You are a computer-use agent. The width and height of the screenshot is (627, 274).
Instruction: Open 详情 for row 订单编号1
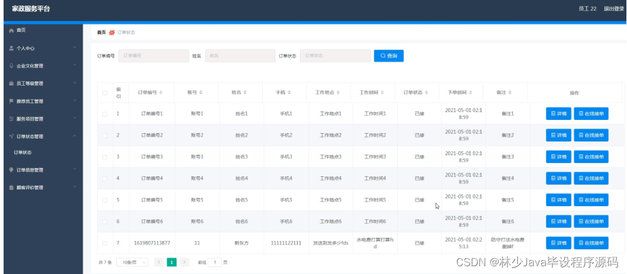pos(559,113)
